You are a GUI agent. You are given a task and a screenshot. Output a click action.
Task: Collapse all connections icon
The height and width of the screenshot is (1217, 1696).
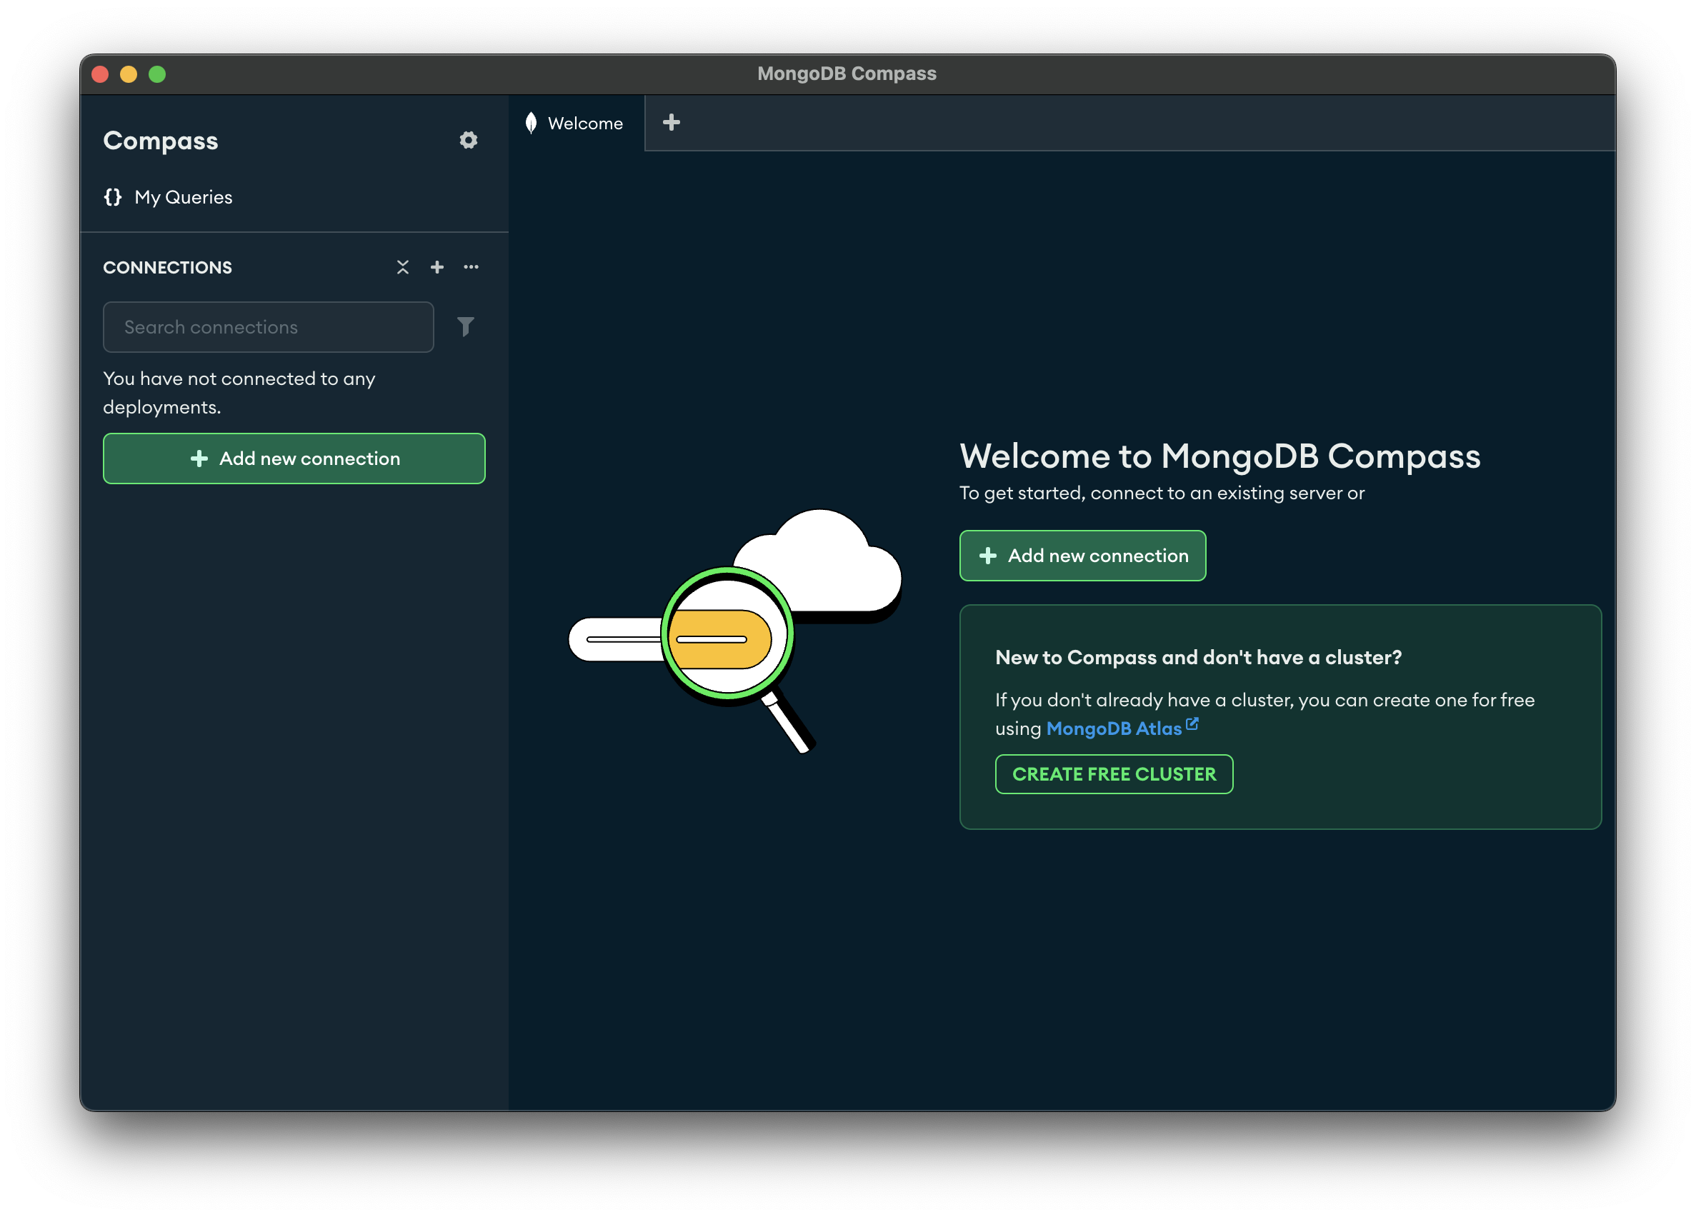point(402,267)
